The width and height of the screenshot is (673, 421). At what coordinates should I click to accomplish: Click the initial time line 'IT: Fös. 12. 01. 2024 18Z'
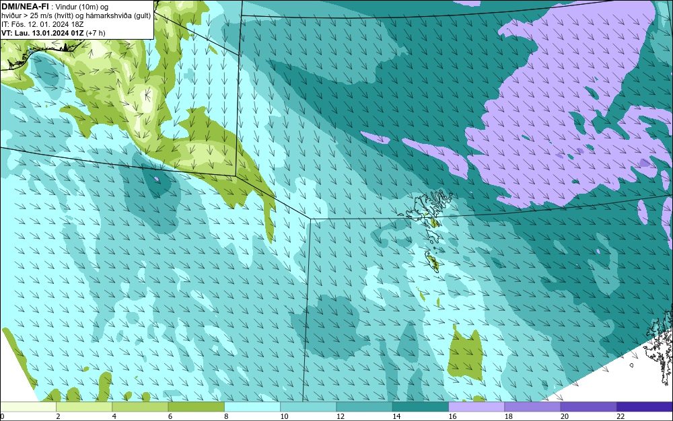click(42, 24)
